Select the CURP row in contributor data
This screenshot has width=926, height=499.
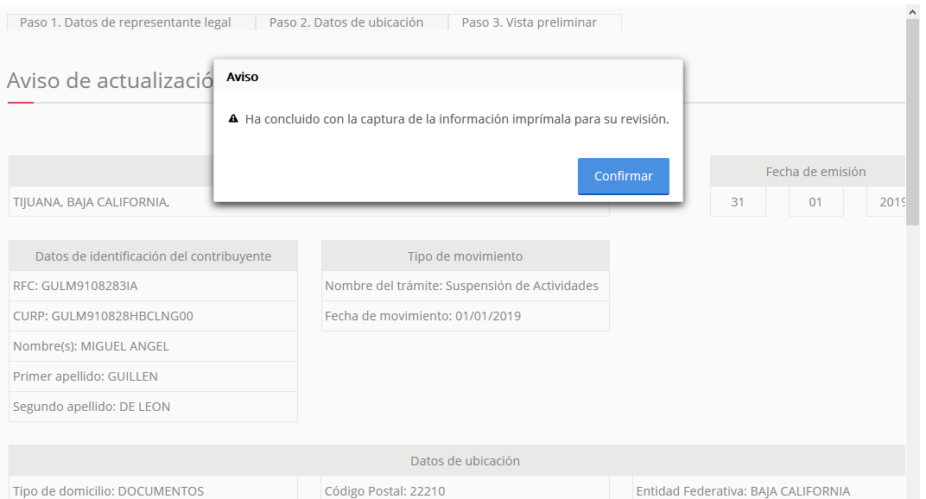(x=153, y=316)
